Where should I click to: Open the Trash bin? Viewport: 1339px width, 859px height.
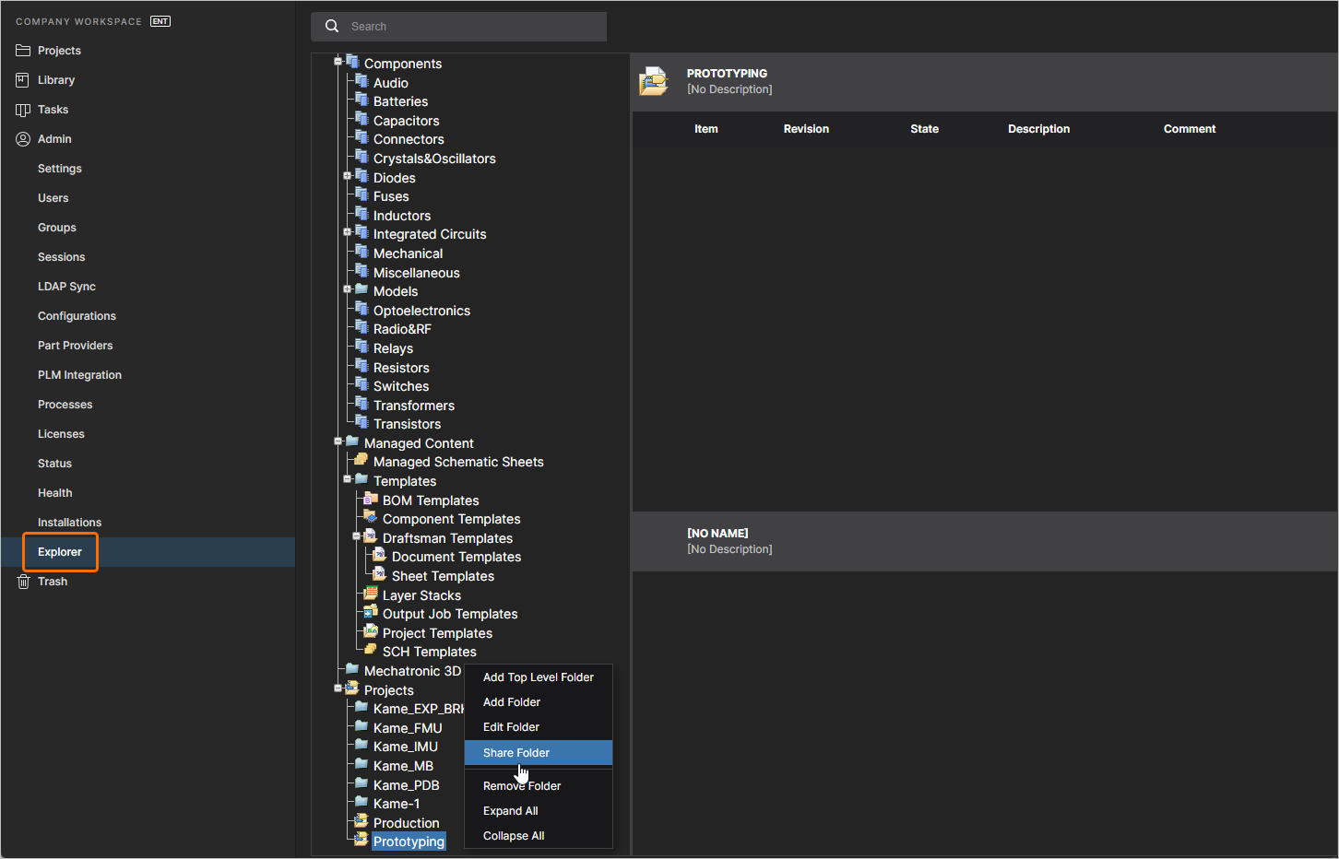click(53, 581)
